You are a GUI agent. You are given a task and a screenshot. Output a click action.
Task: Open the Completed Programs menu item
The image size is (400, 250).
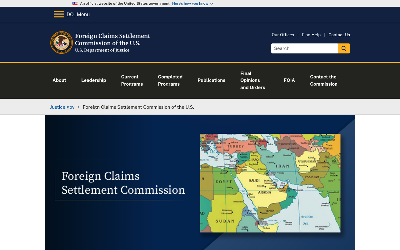pyautogui.click(x=170, y=80)
